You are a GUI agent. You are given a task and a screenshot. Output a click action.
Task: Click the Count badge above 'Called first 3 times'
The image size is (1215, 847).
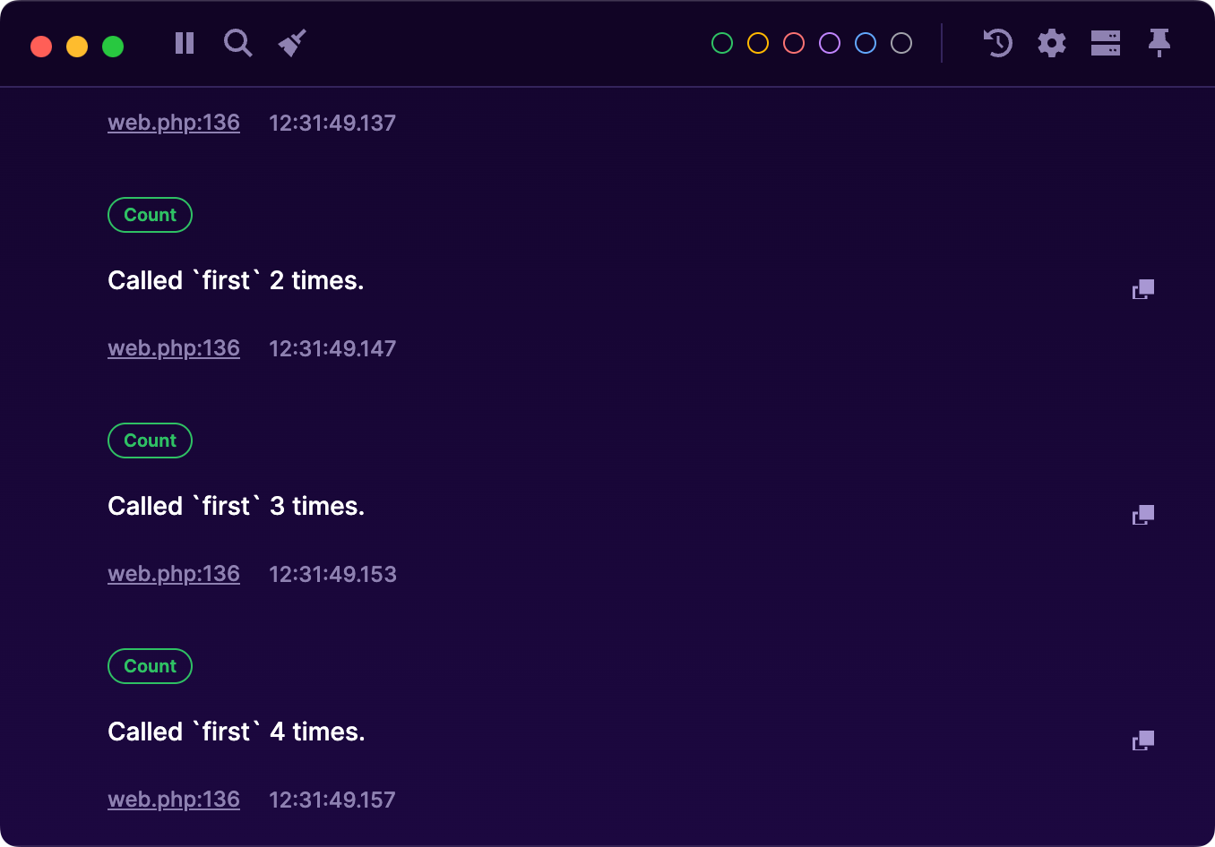pos(150,441)
